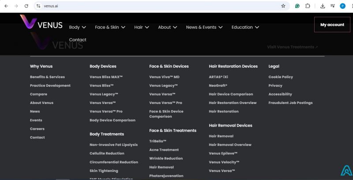The image size is (353, 180).
Task: Expand the About menu chevron
Action: 175,27
